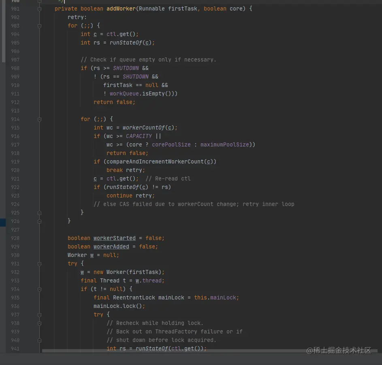Viewport: 382px width, 365px height.
Task: Click 'new Worker(firstTask)' on line 932
Action: click(128, 272)
